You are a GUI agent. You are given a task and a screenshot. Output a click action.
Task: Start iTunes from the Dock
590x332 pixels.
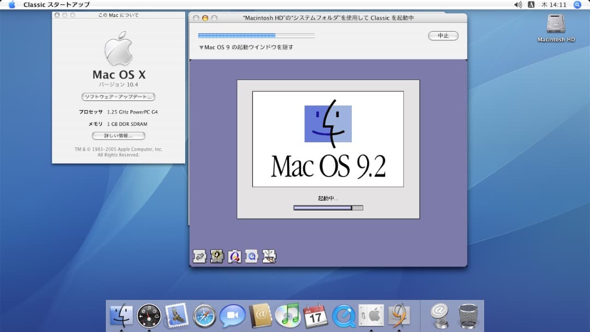tap(287, 315)
